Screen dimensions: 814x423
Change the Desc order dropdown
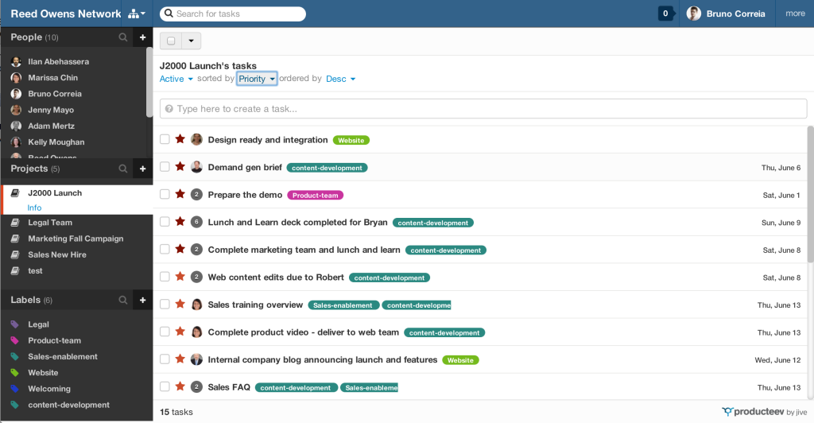(x=340, y=79)
